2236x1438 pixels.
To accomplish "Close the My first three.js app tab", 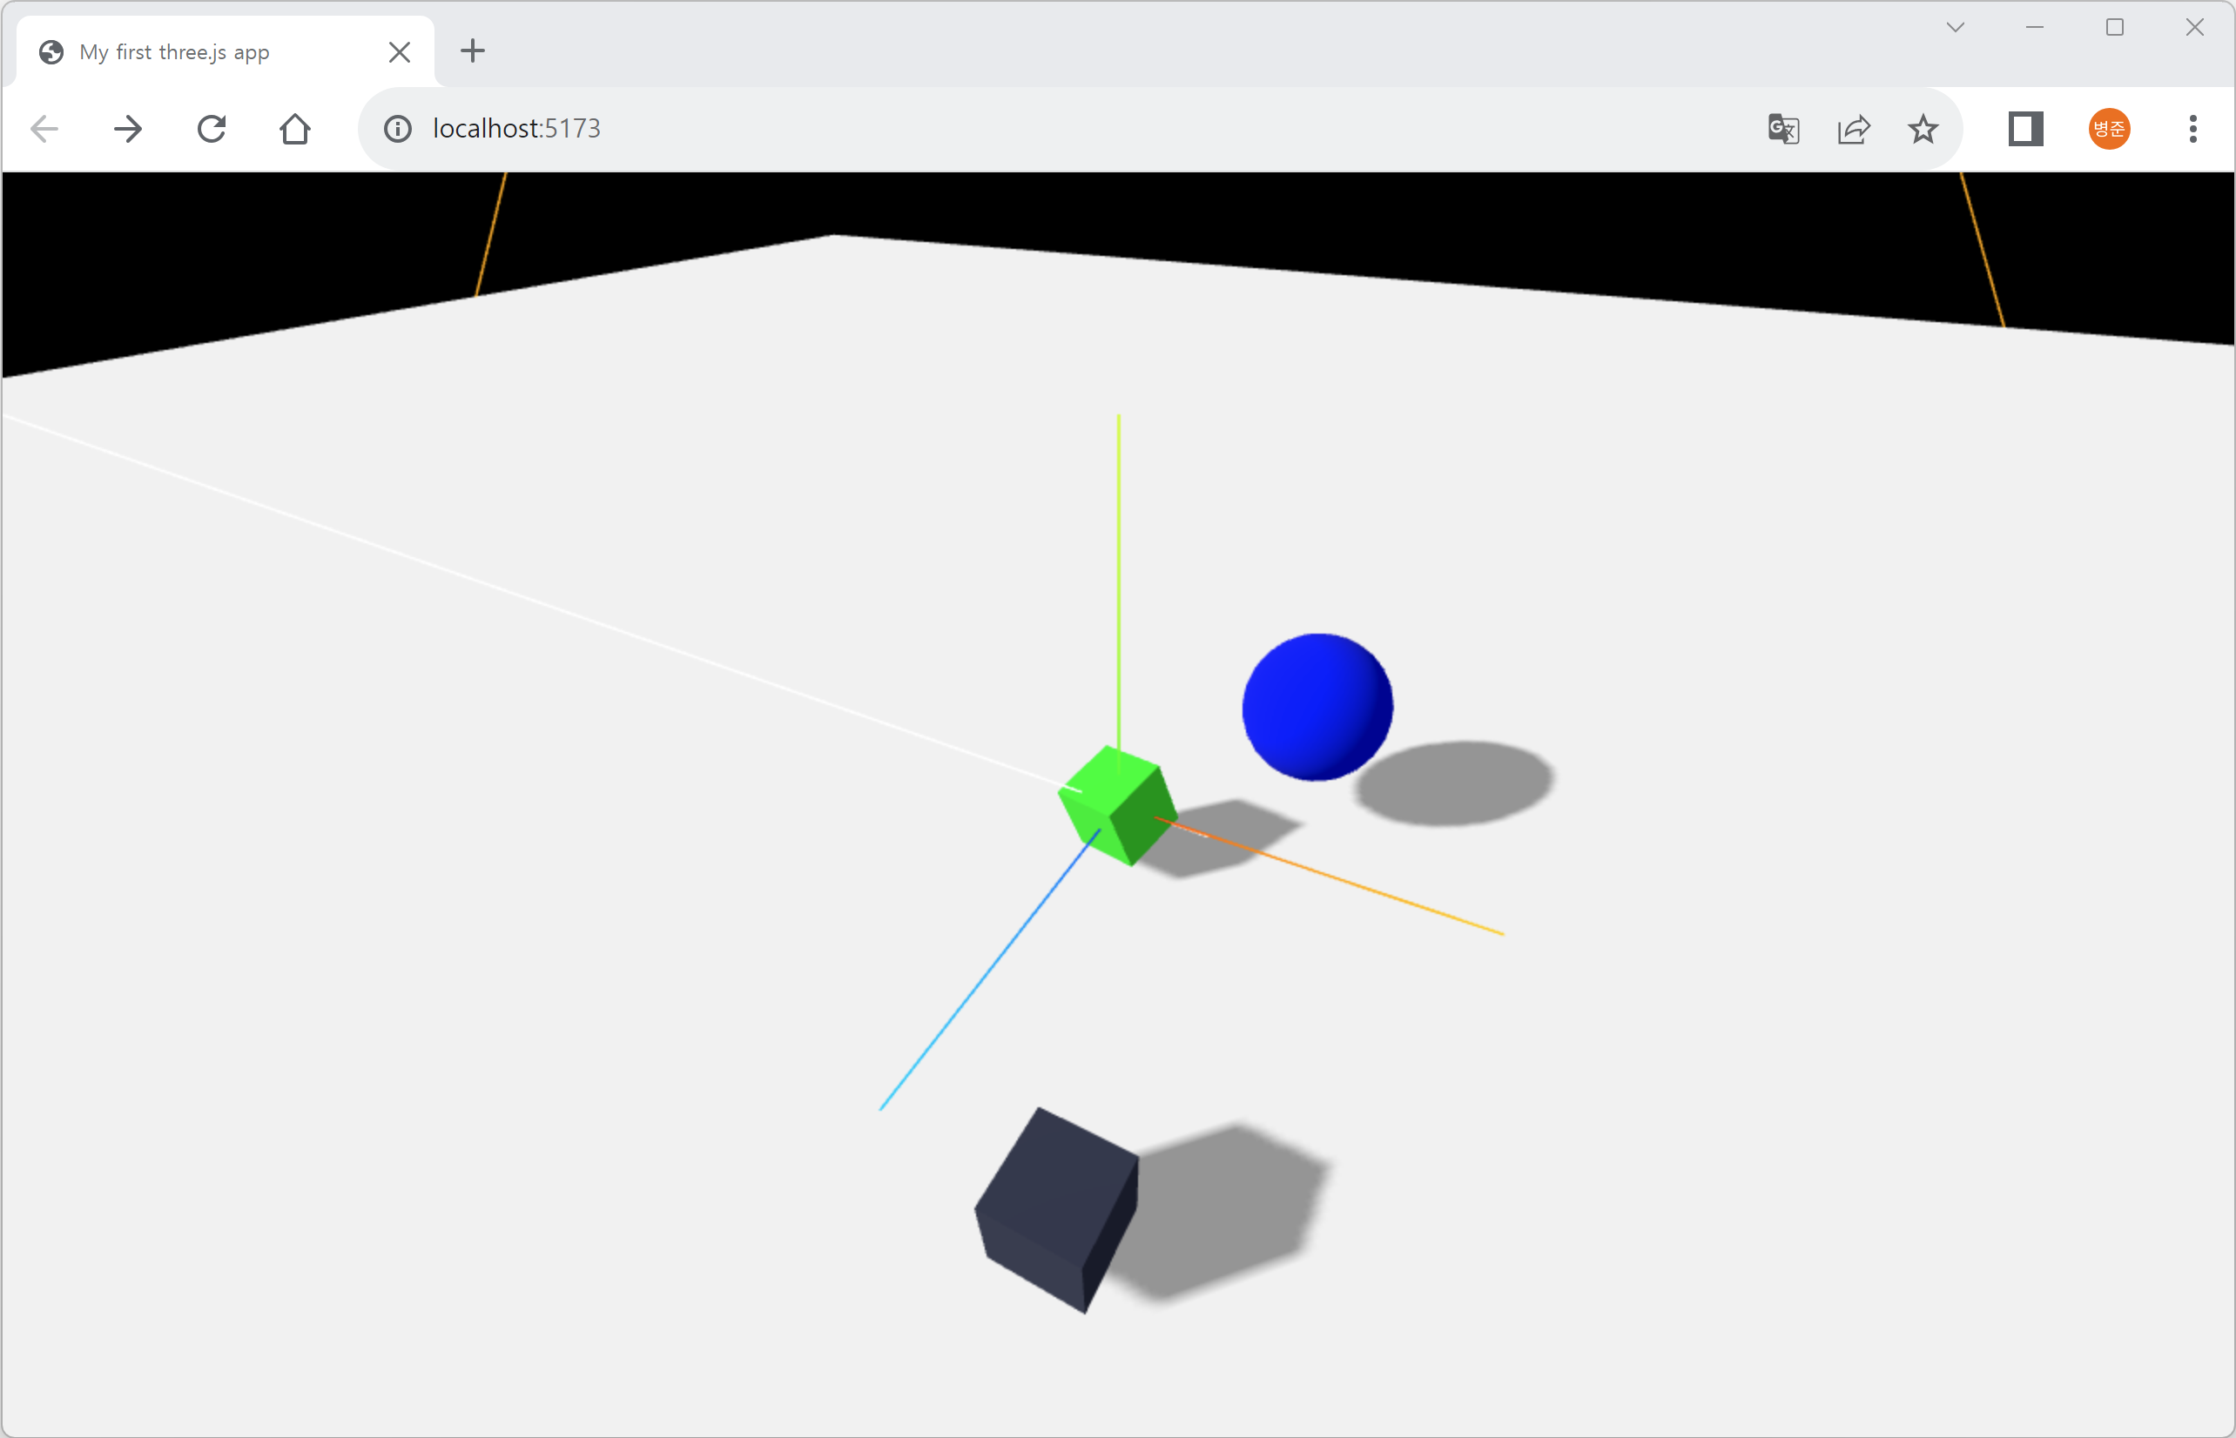I will click(400, 52).
